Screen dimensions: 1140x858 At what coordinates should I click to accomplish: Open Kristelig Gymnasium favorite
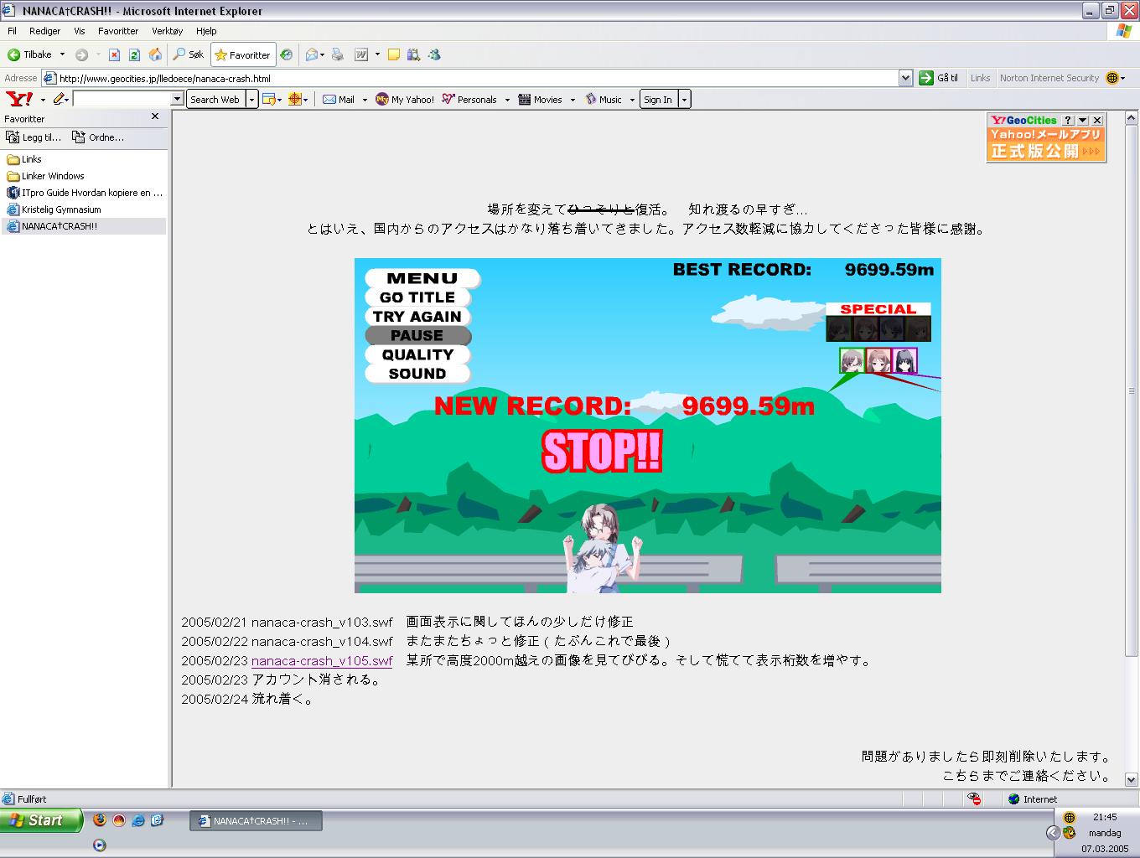(54, 209)
